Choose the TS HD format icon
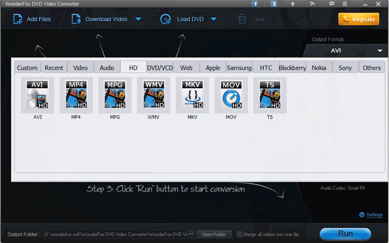Viewport: 389px width, 243px height. [270, 94]
